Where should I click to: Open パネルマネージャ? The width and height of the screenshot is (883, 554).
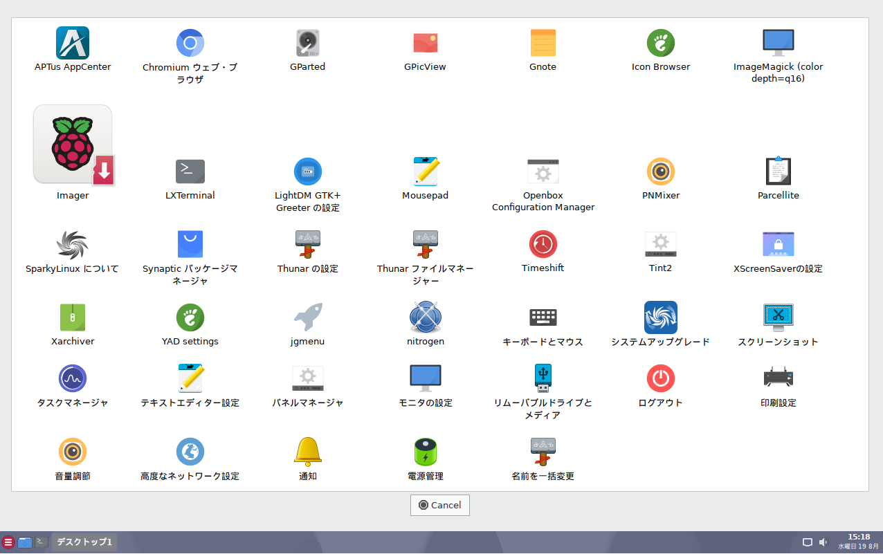click(308, 378)
